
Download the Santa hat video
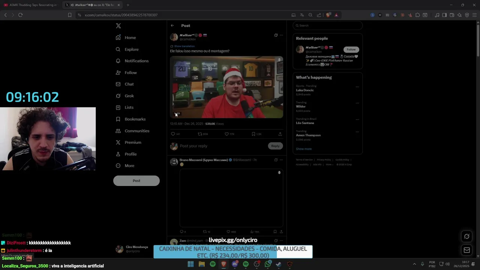pos(279,60)
